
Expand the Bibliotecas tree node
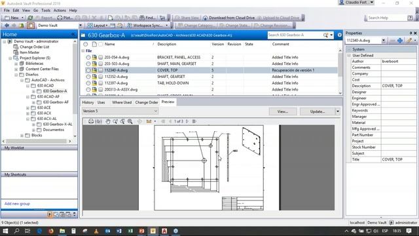[x=16, y=64]
